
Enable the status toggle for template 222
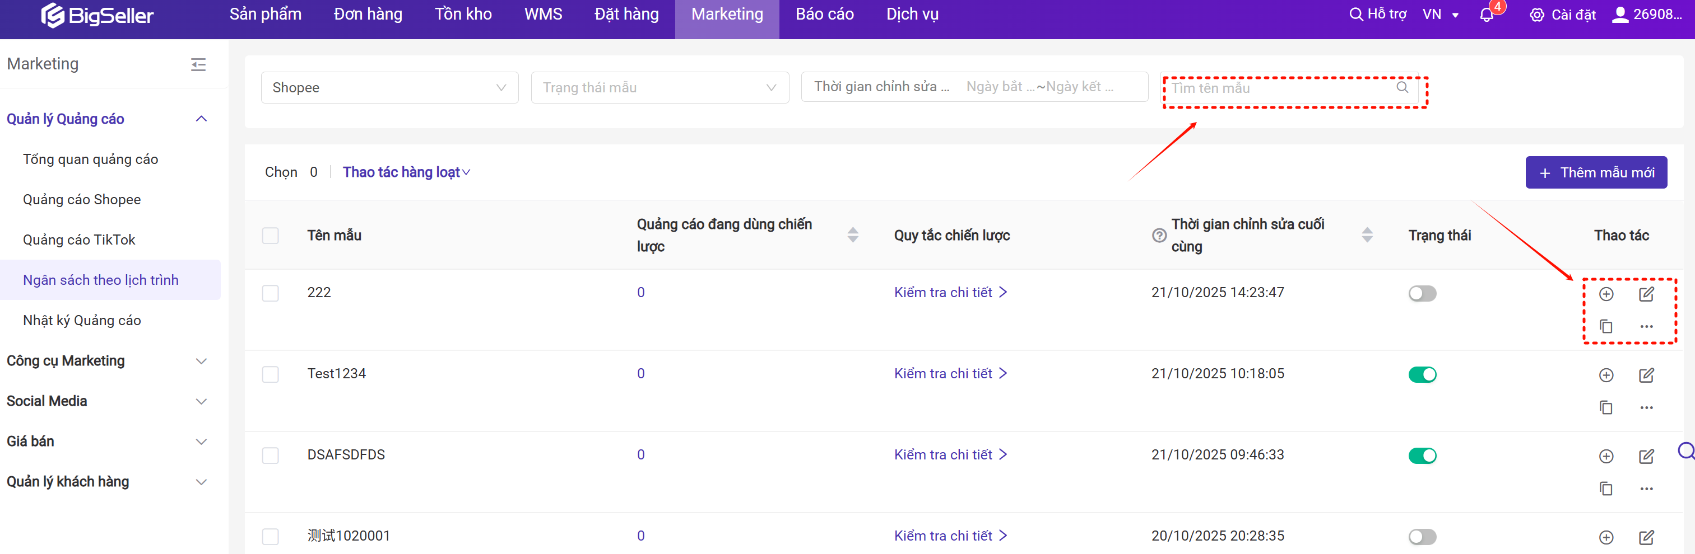pos(1421,293)
